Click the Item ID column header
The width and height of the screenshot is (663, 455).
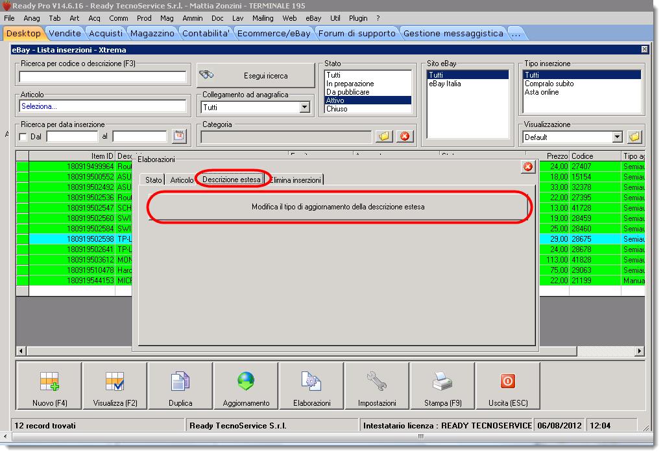[x=72, y=156]
